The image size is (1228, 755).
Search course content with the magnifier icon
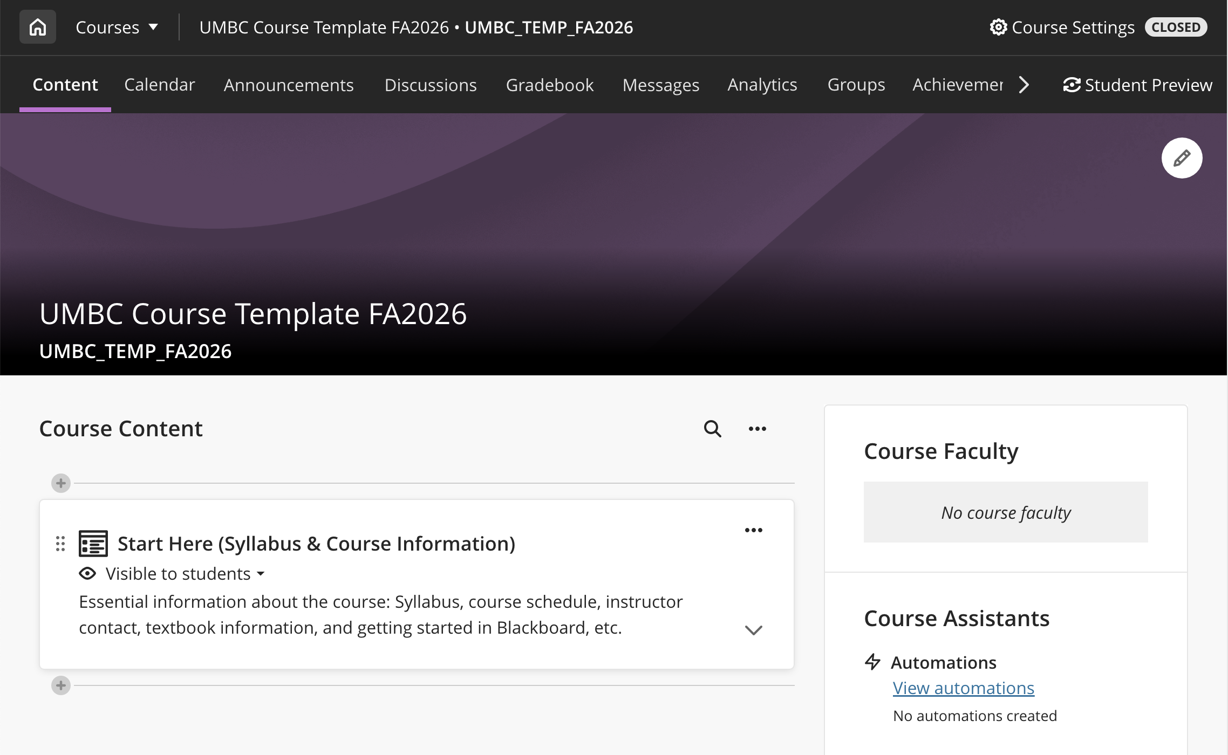click(x=712, y=429)
